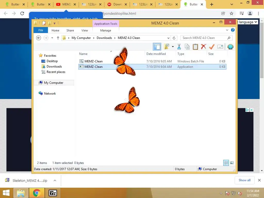Open the Skeleton_MEMZ zip download options arrow

tap(55, 180)
